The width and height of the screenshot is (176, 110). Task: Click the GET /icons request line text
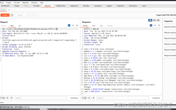[x=30, y=29]
